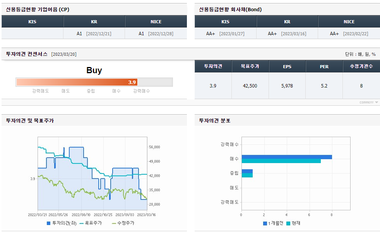Click the 투자의견 컨센서스 heading

[27, 54]
